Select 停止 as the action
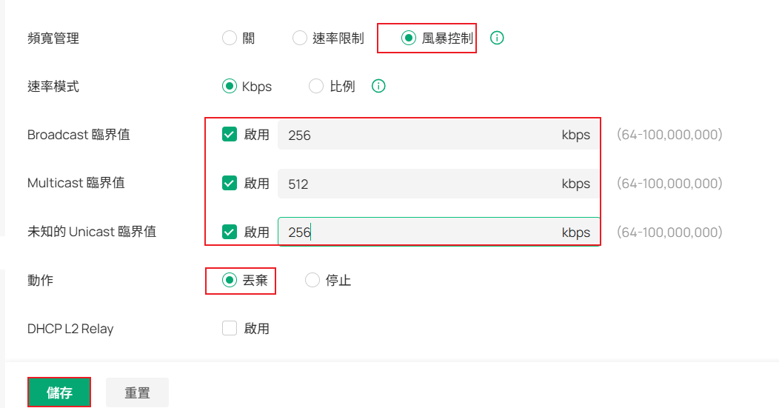779x408 pixels. (312, 280)
